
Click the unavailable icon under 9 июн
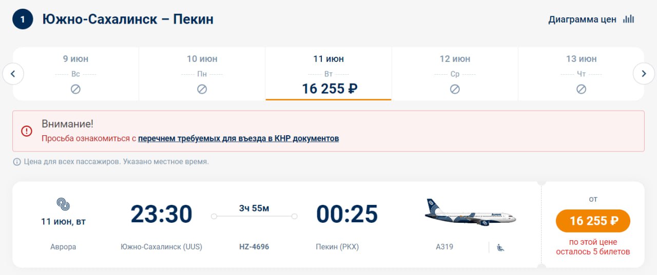pos(75,89)
